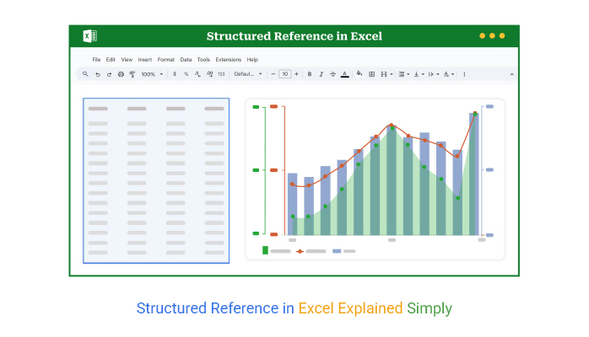The image size is (589, 337).
Task: Toggle italic formatting
Action: 322,74
